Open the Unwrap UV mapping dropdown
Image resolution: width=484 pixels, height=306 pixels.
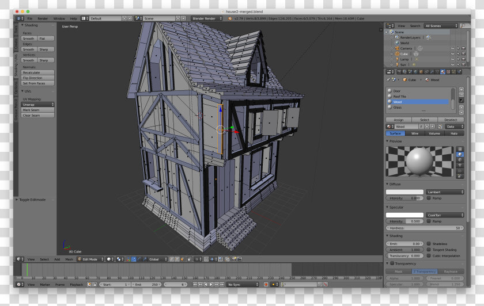click(37, 105)
